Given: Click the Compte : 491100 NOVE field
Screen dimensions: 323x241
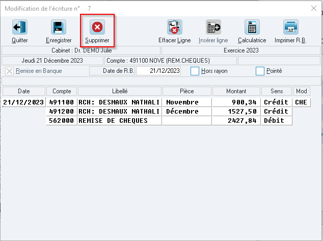Looking at the screenshot, I should (171, 61).
